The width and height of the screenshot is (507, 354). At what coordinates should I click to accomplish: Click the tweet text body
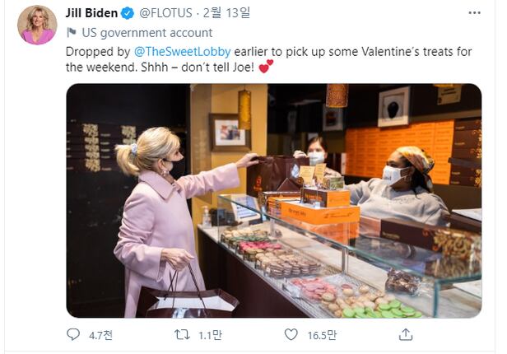point(346,51)
